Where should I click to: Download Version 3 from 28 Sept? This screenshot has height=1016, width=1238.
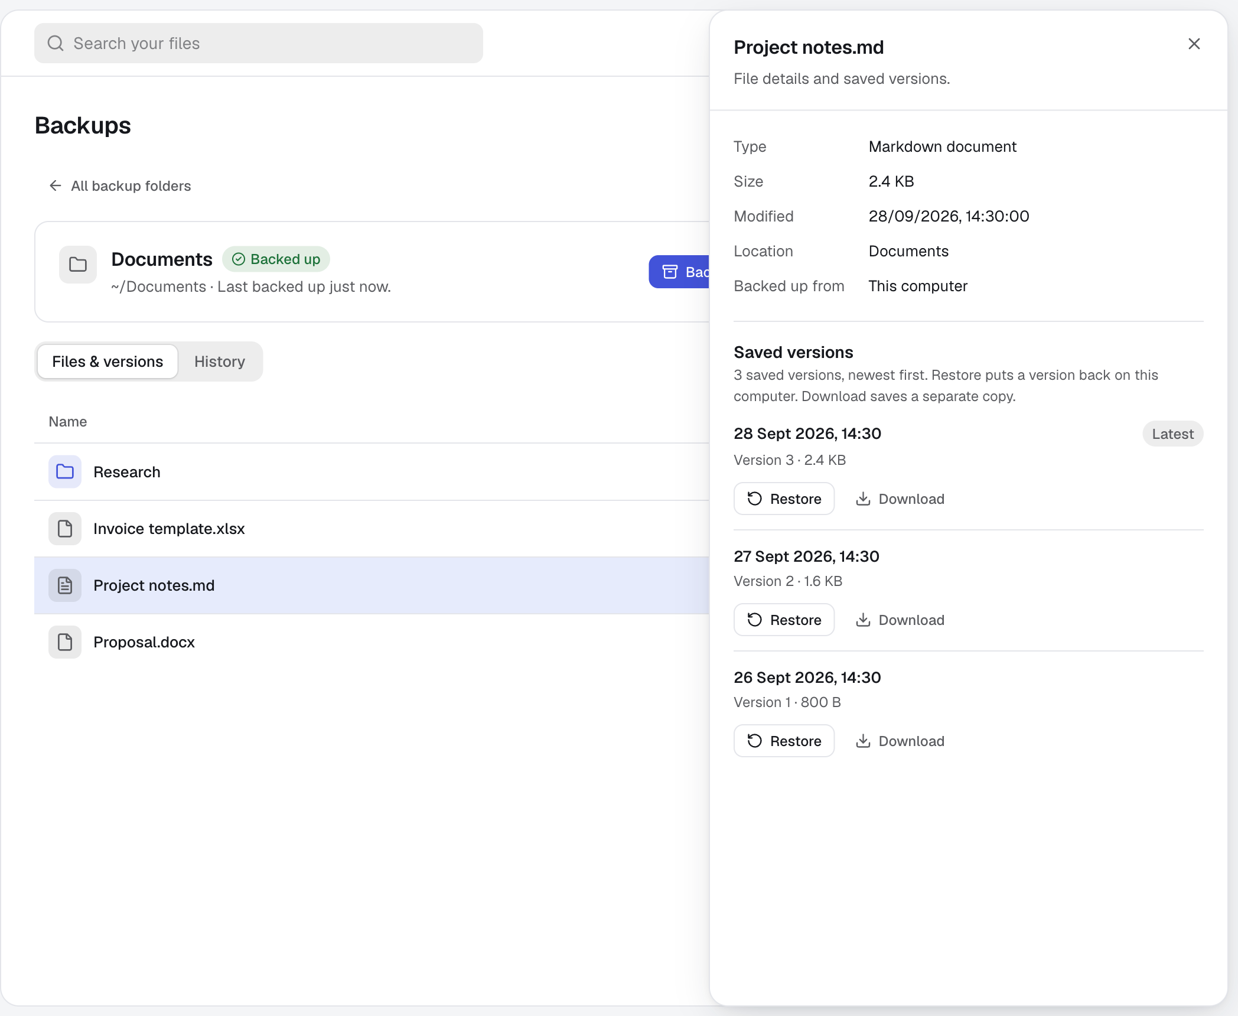point(900,499)
